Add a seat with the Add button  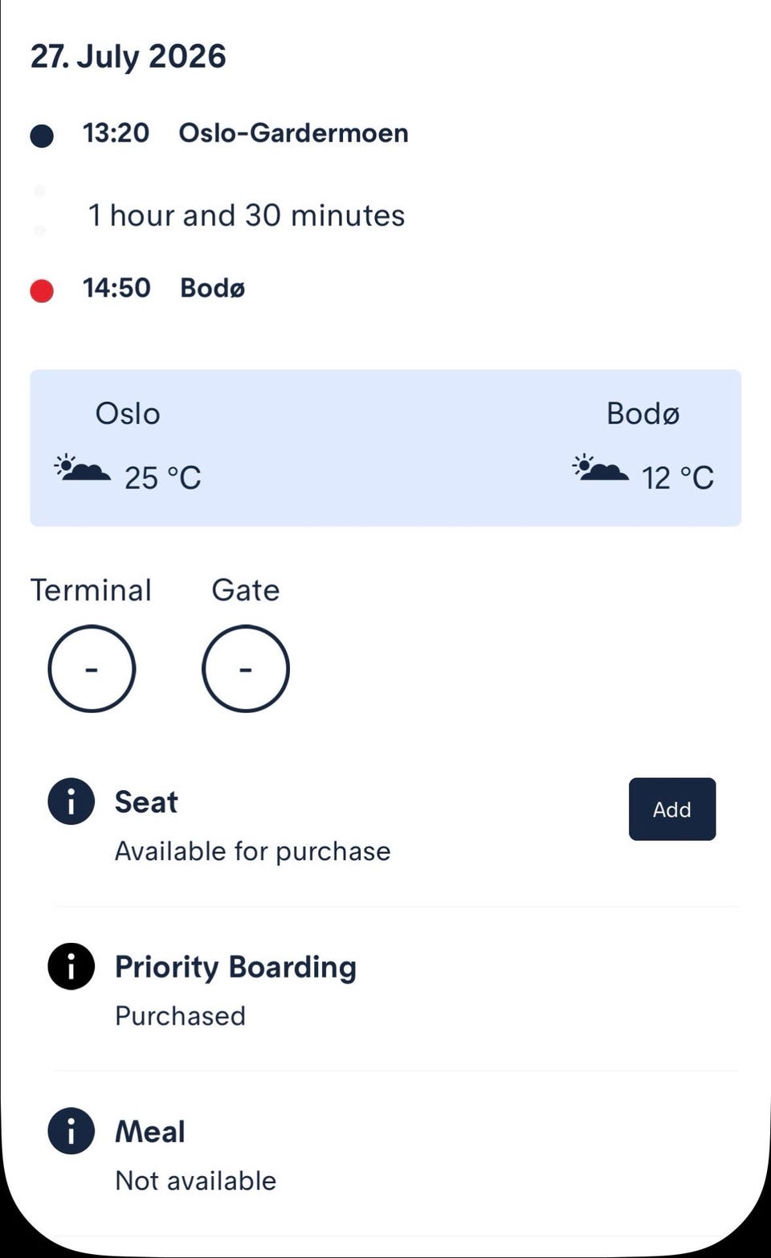pos(672,809)
